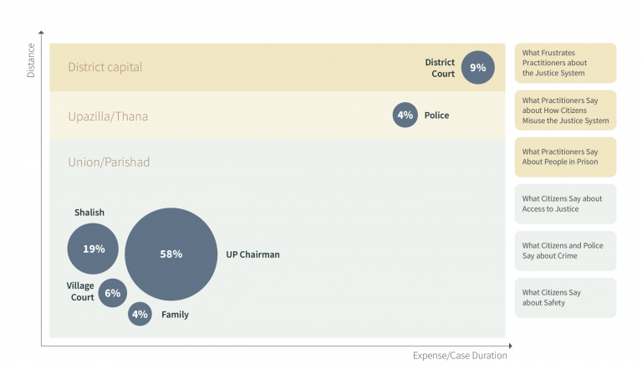Open 'What Citizens and Police Say about Crime'

(x=565, y=250)
